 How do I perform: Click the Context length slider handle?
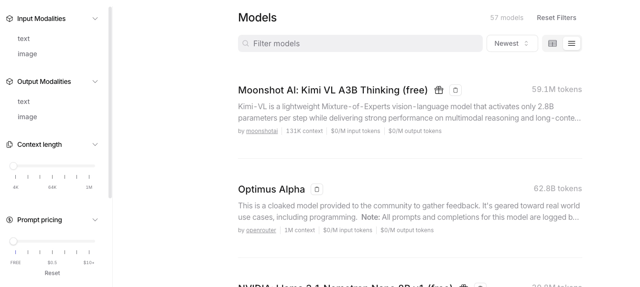tap(13, 166)
